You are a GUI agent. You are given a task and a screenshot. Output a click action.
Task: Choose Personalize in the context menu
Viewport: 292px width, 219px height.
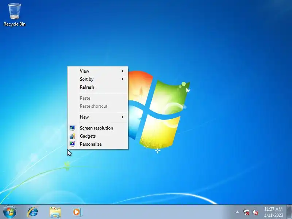(97, 144)
